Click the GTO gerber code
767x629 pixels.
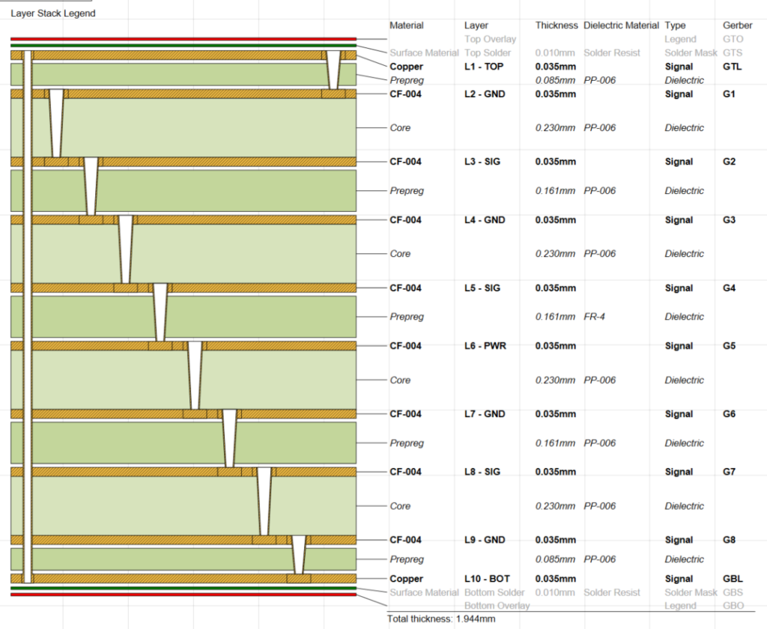733,39
